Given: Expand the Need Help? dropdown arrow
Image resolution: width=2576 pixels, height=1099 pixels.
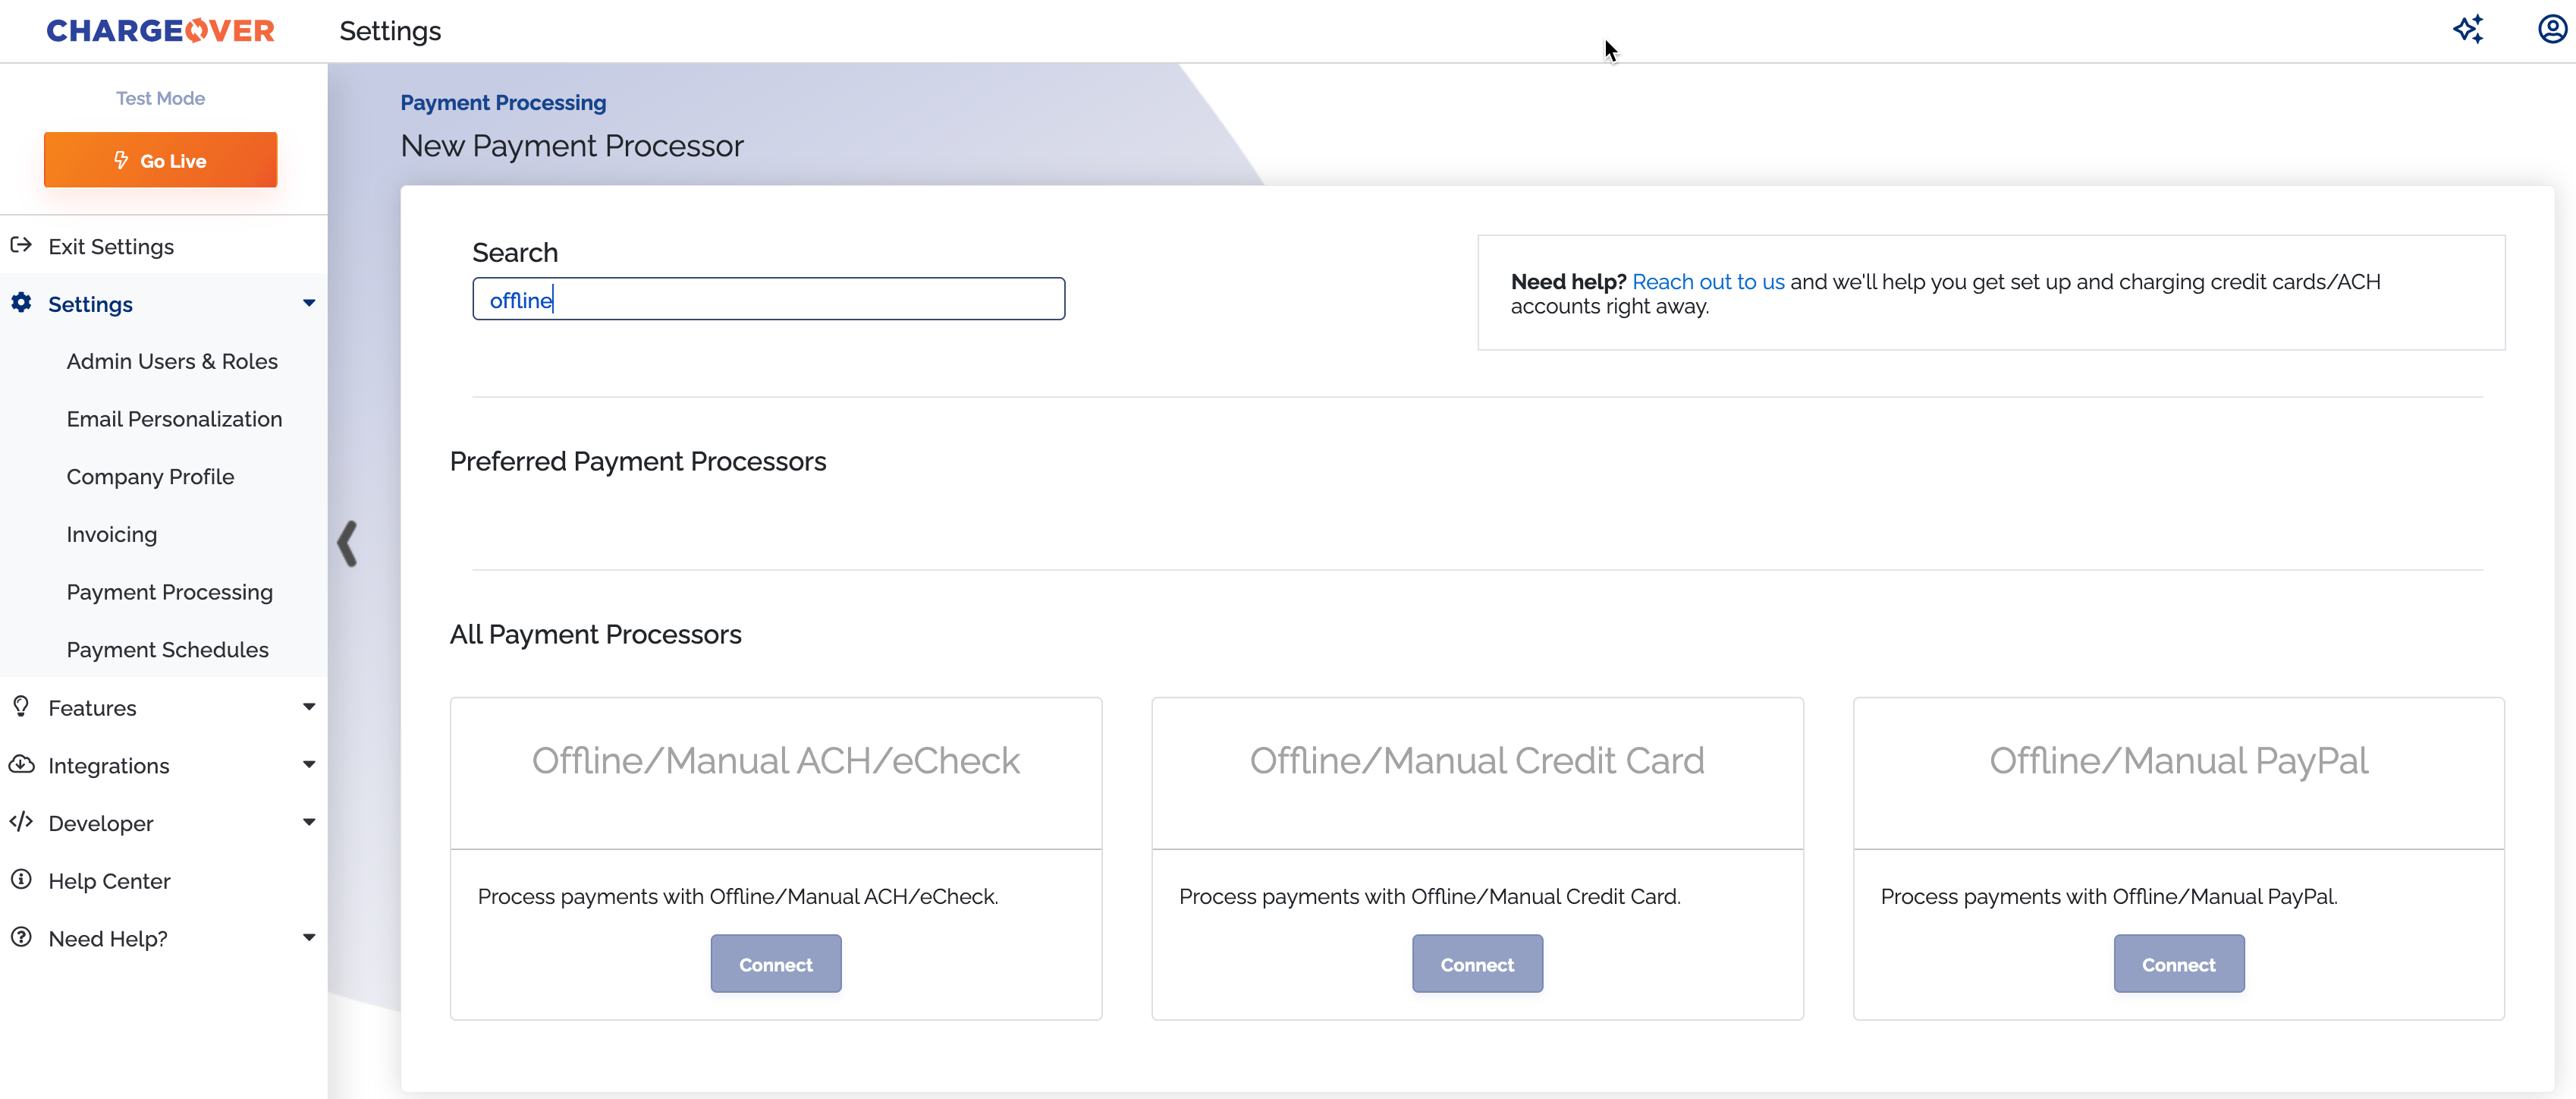Looking at the screenshot, I should point(309,938).
